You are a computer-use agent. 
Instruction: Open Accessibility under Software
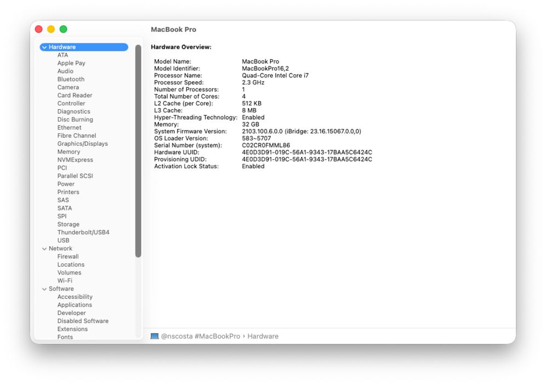pos(75,297)
